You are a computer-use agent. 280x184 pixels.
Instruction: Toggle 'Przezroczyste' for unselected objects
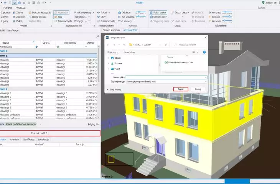click(106, 21)
